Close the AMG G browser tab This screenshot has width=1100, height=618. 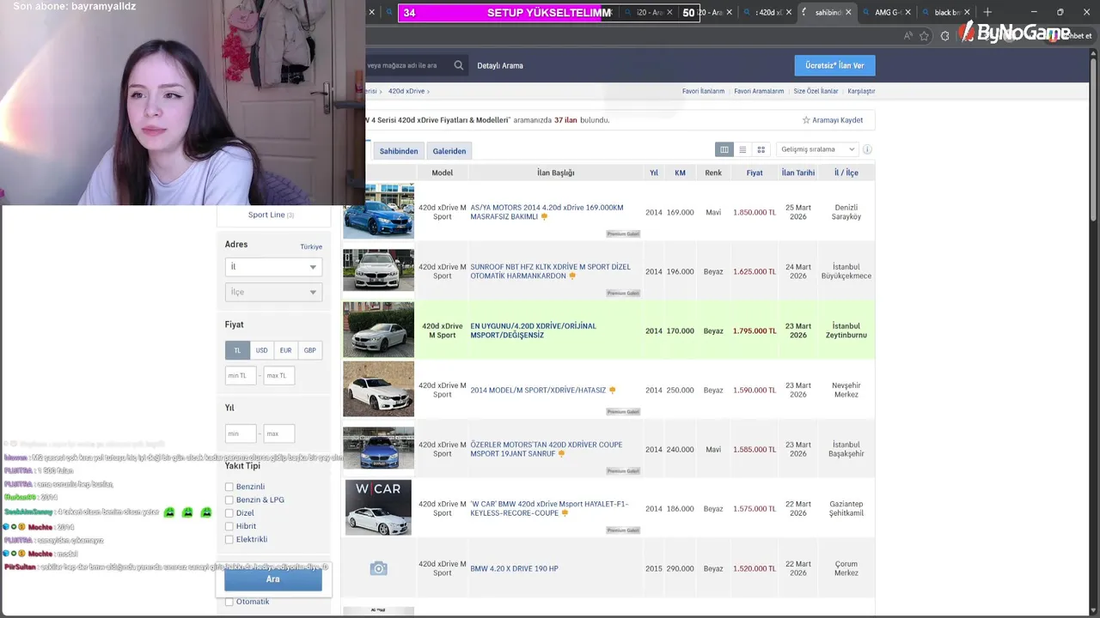910,12
